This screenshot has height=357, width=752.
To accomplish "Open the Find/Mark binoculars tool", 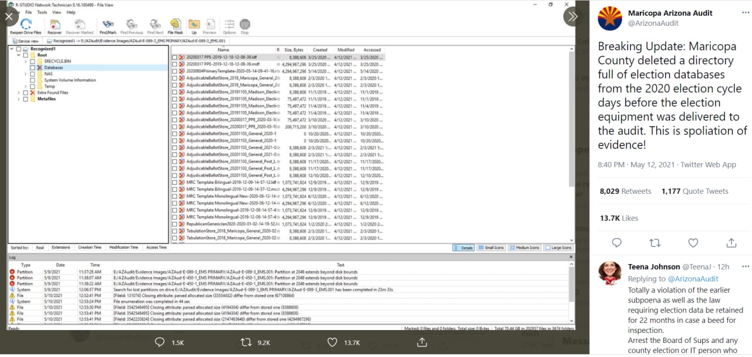I will (x=108, y=26).
